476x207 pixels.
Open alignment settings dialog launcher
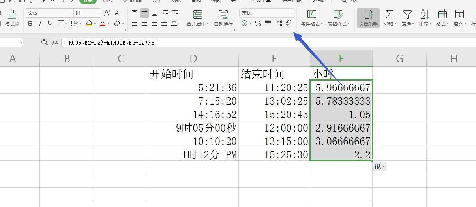point(234,30)
